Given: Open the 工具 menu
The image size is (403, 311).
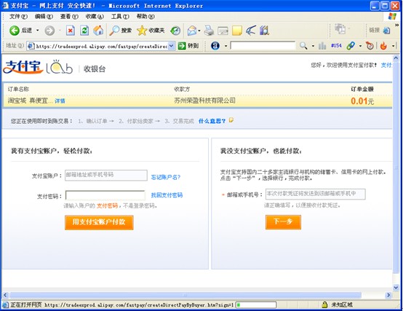Looking at the screenshot, I should [x=120, y=17].
